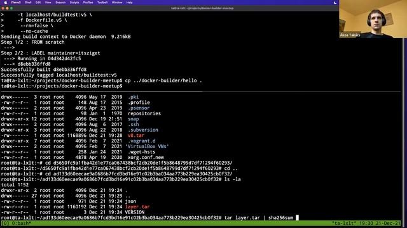
Task: Click the 'VERSION' file entry
Action: [x=134, y=212]
